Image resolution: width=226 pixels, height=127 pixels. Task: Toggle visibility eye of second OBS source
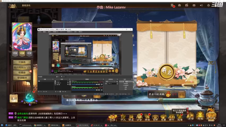(x=68, y=83)
